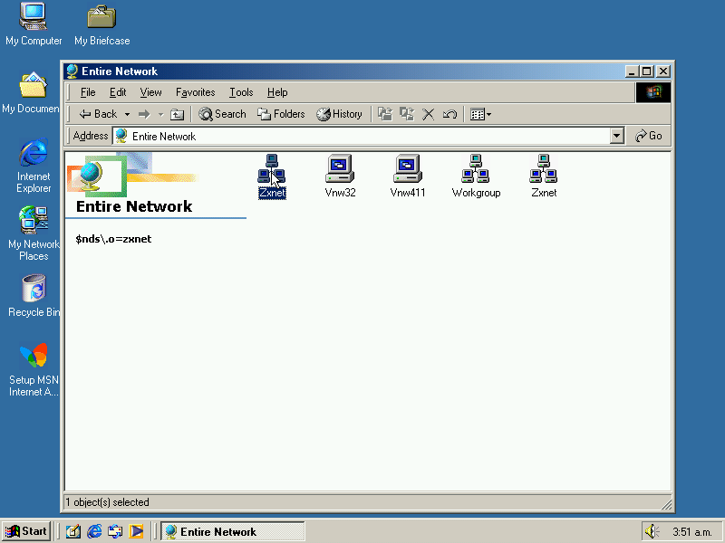
Task: Maximize the Entire Network window
Action: pos(647,71)
